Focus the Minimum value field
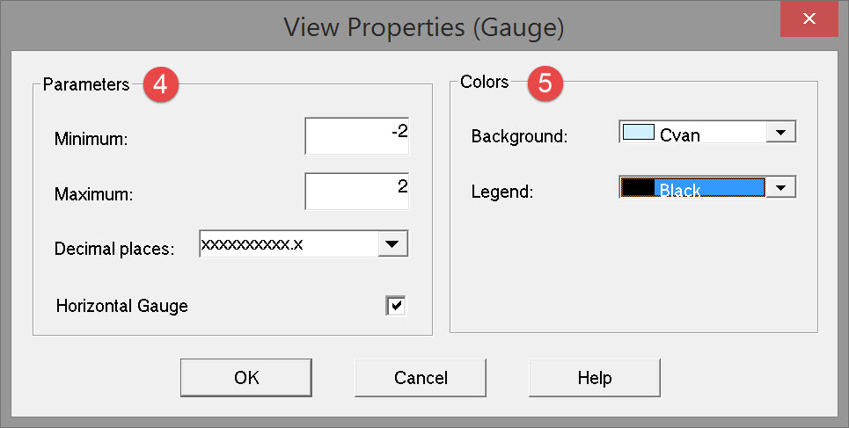 356,136
